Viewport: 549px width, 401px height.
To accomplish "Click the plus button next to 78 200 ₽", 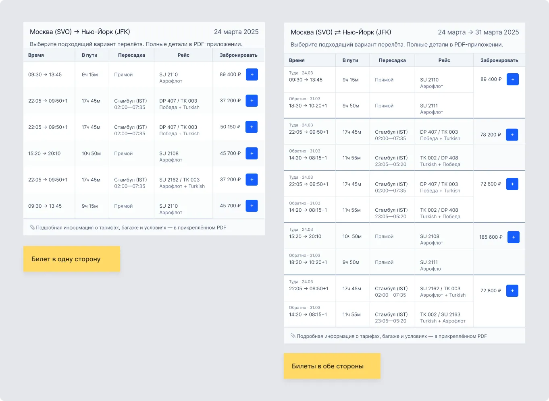I will 512,135.
